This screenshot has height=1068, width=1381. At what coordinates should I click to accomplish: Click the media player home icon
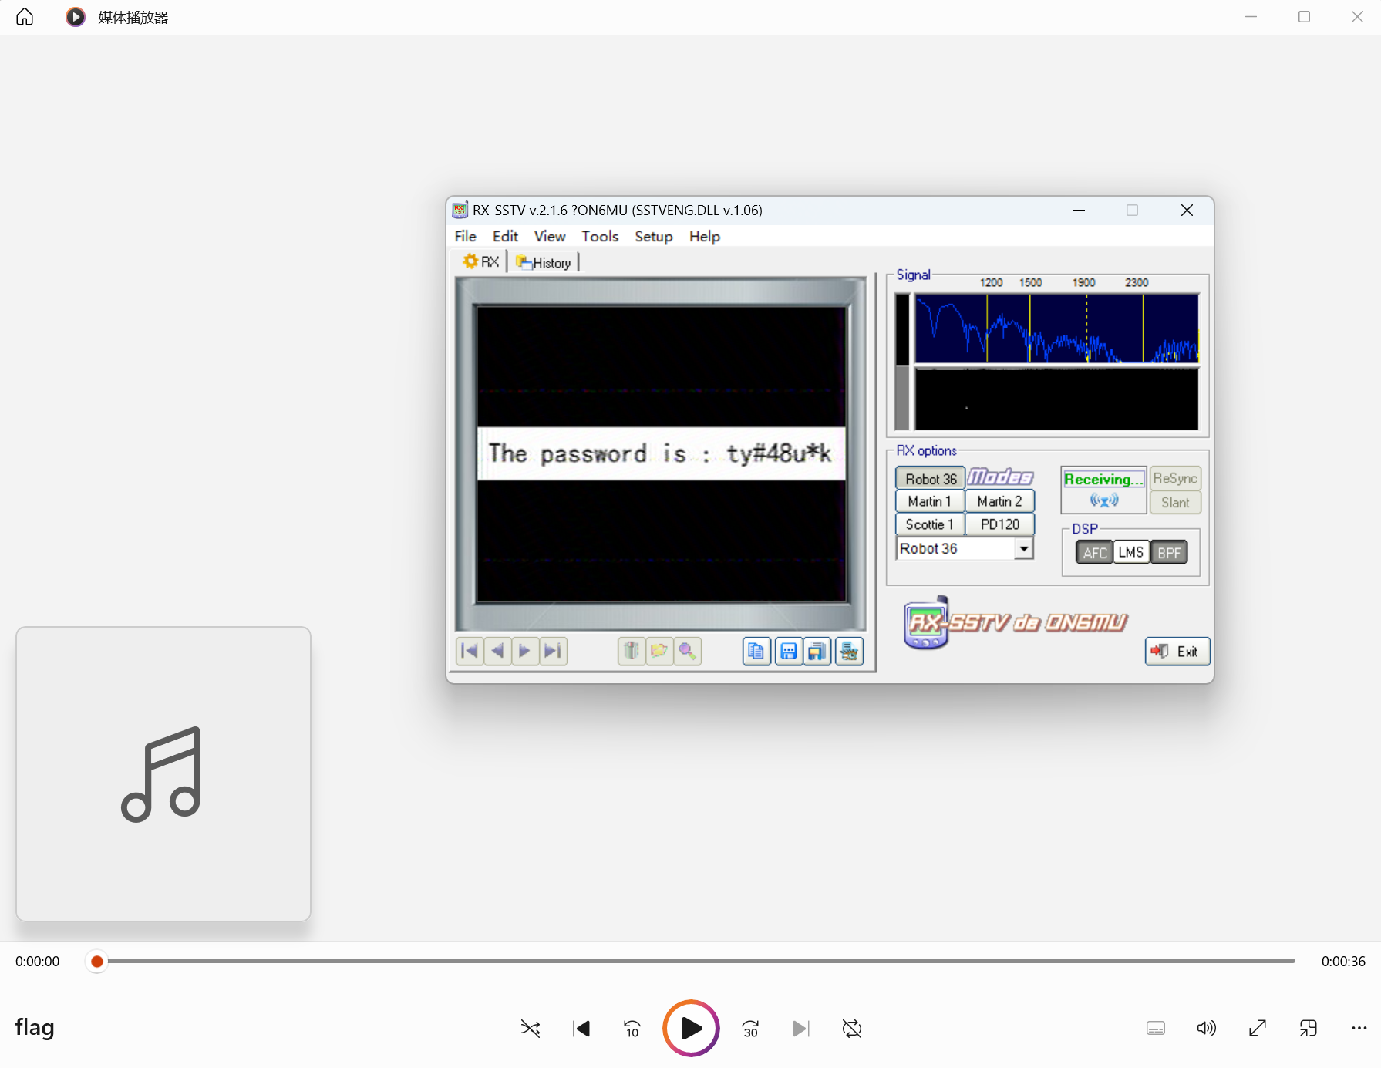coord(25,17)
